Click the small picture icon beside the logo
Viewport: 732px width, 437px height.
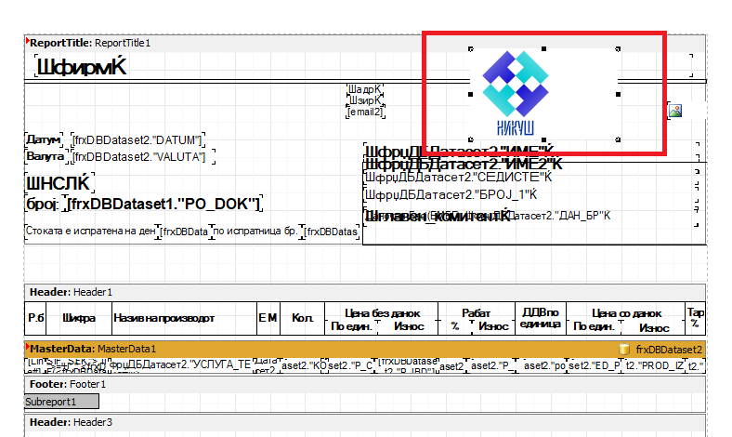675,111
